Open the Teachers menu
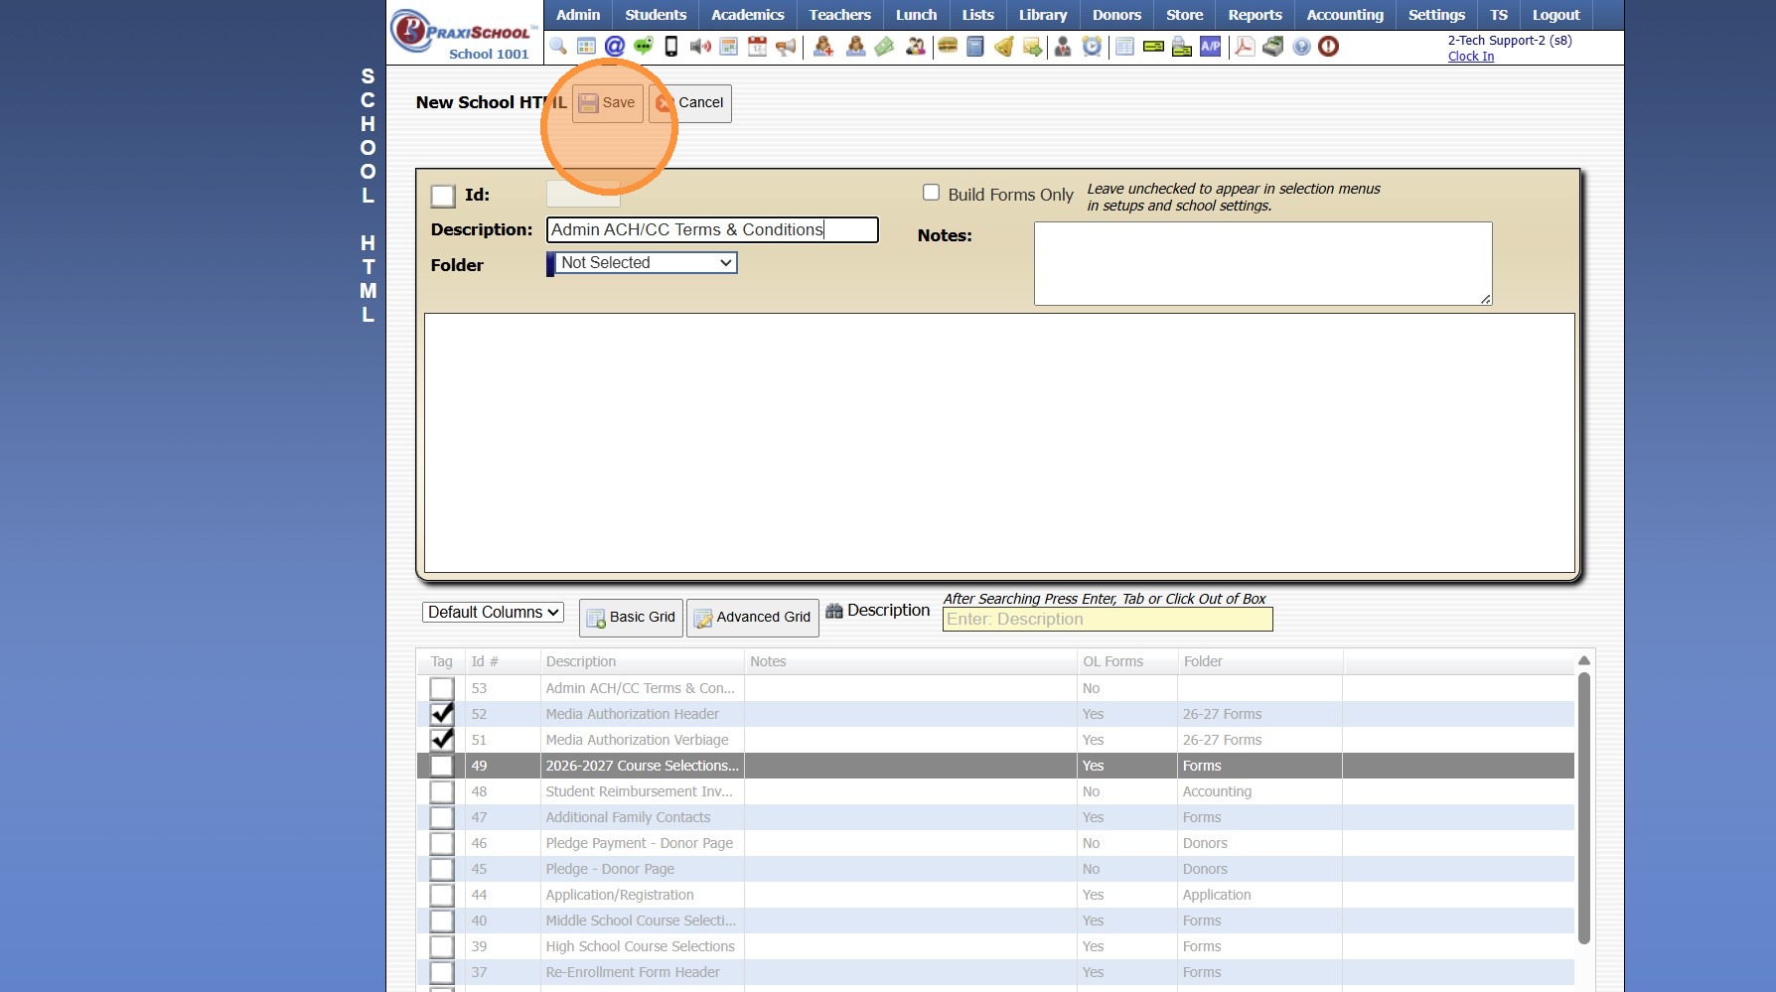Viewport: 1776px width, 992px height. [x=839, y=15]
